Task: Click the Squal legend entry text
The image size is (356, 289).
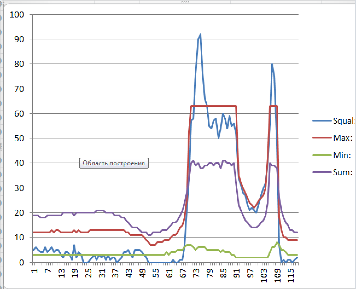Action: coord(343,121)
